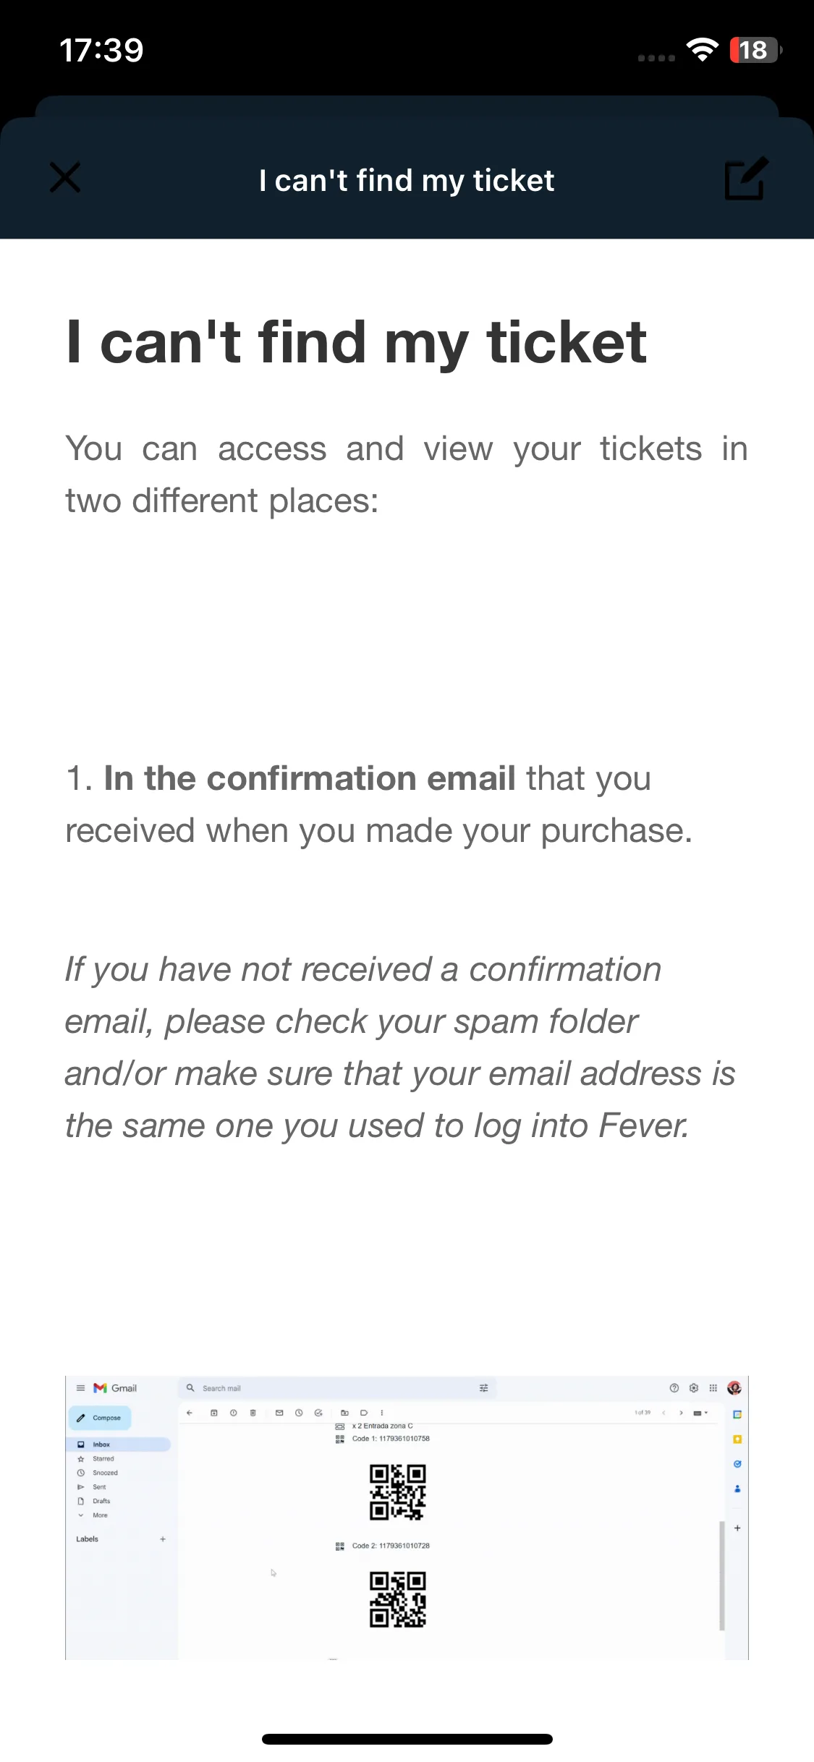Tap the Wi-Fi status icon
This screenshot has height=1762, width=814.
[702, 50]
